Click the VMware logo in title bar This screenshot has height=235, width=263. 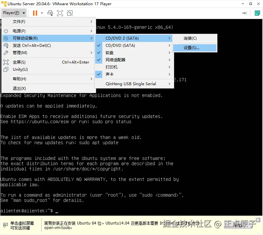point(4,4)
